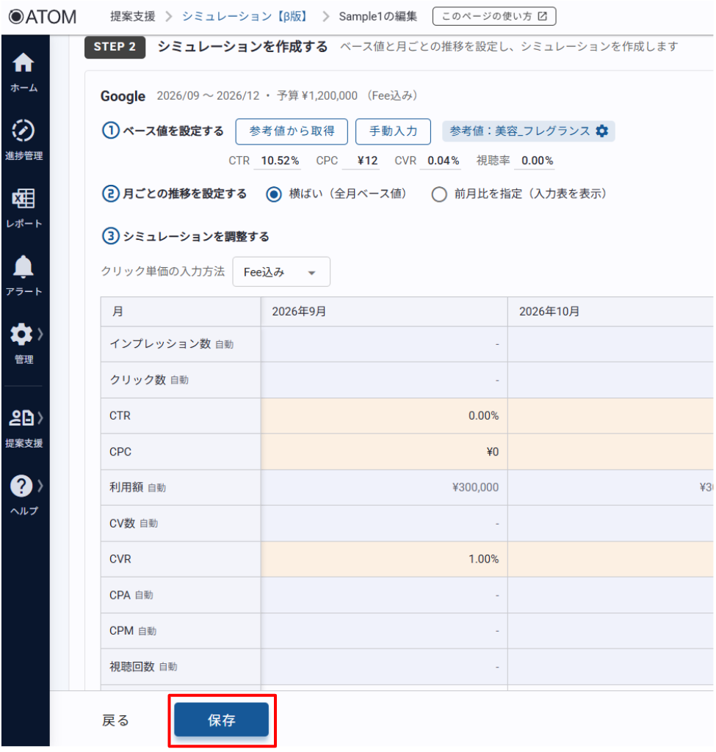
Task: Click external link icon in このページの使い方
Action: pyautogui.click(x=542, y=16)
